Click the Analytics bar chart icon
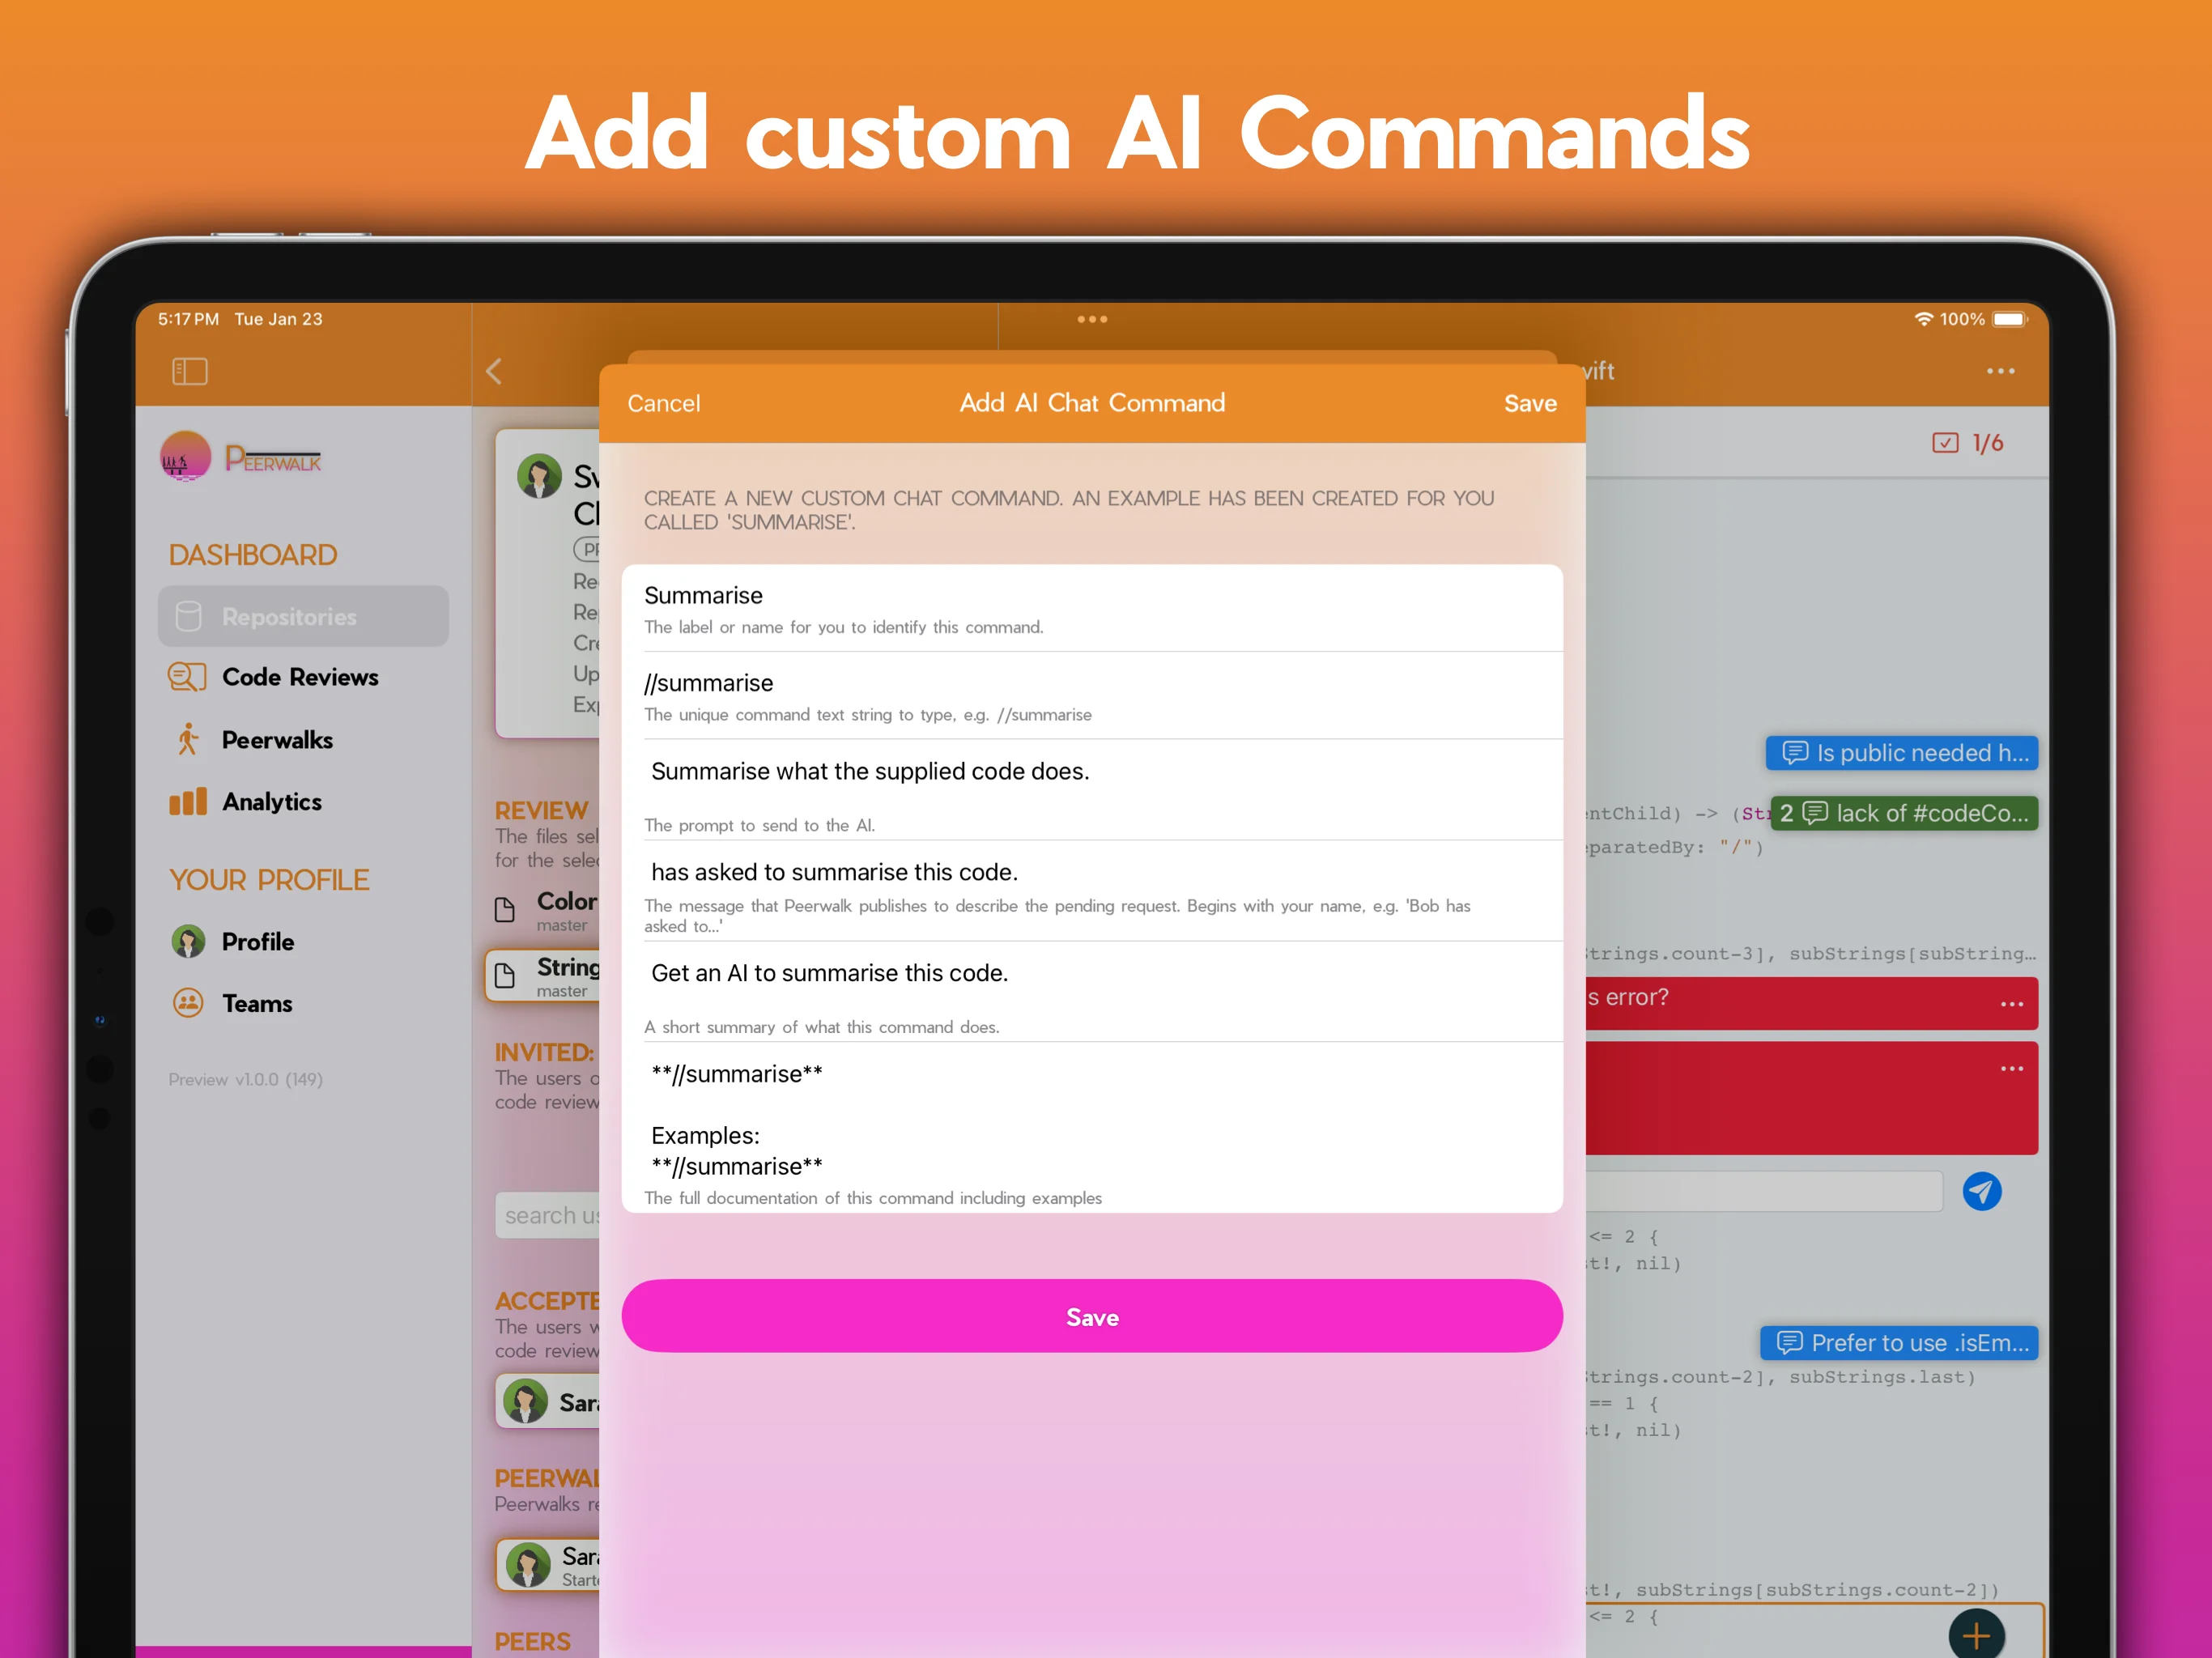Screen dimensions: 2212x1658 click(x=187, y=801)
